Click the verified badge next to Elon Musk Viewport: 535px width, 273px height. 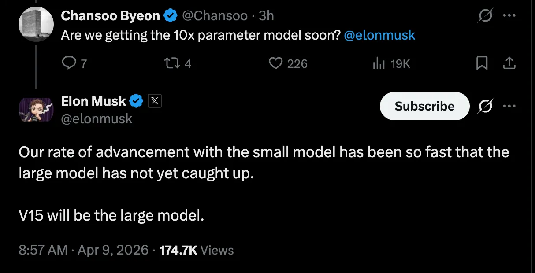136,101
